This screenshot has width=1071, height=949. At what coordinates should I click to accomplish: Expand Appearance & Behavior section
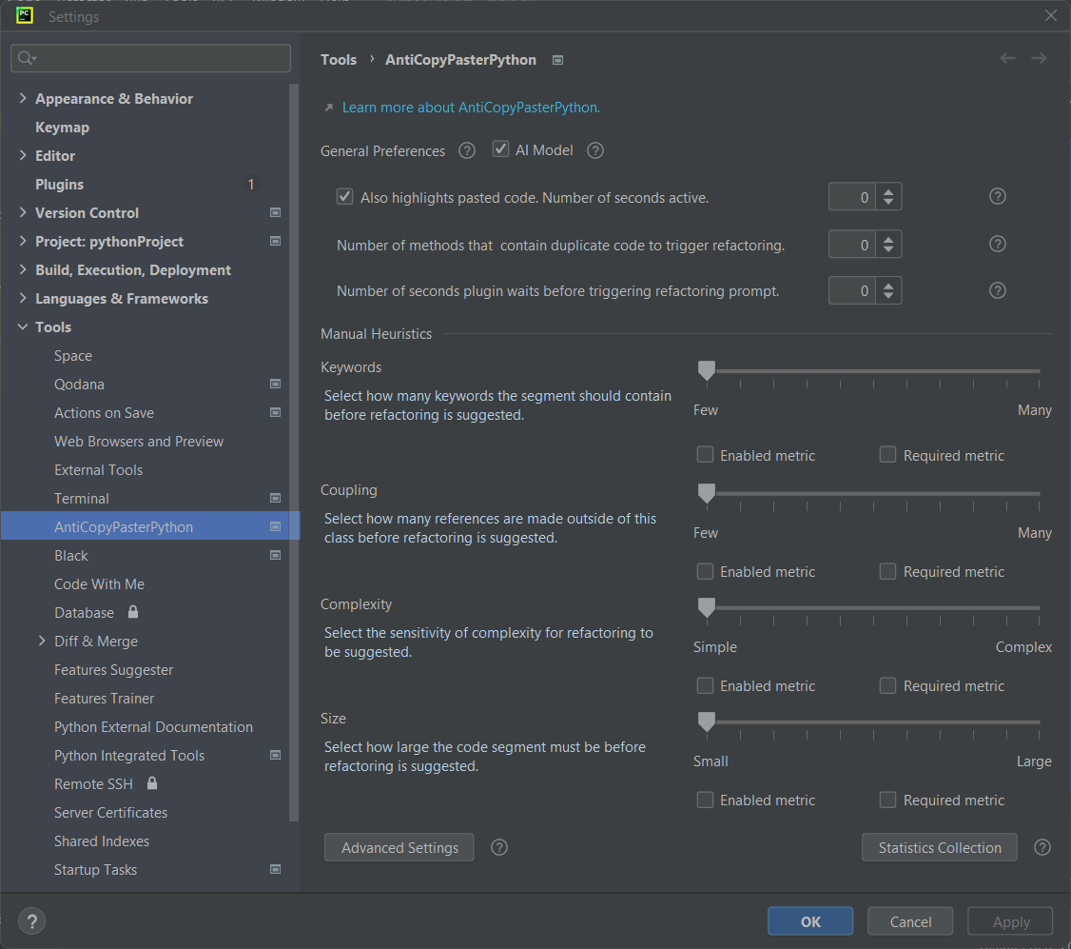click(23, 98)
